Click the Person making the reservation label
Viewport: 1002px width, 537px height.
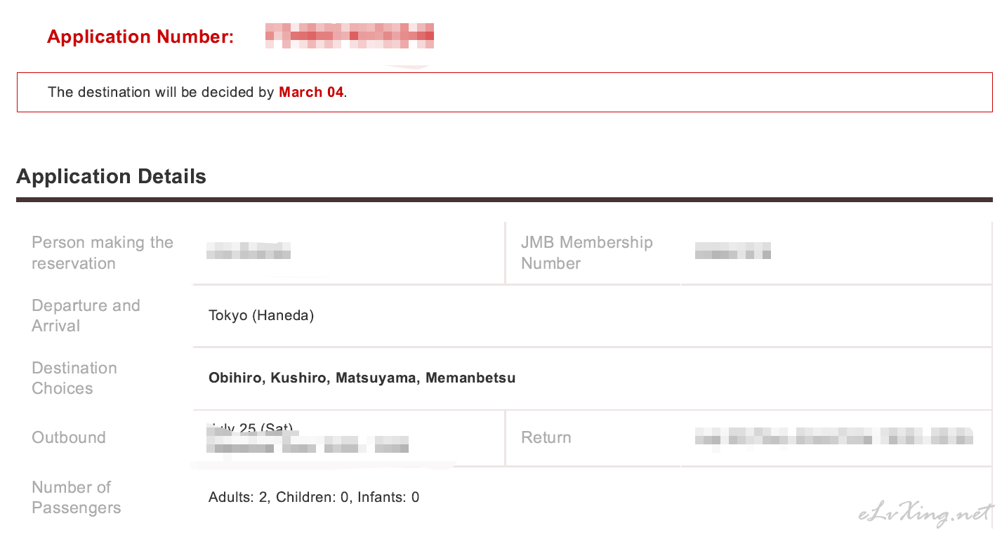(x=103, y=253)
